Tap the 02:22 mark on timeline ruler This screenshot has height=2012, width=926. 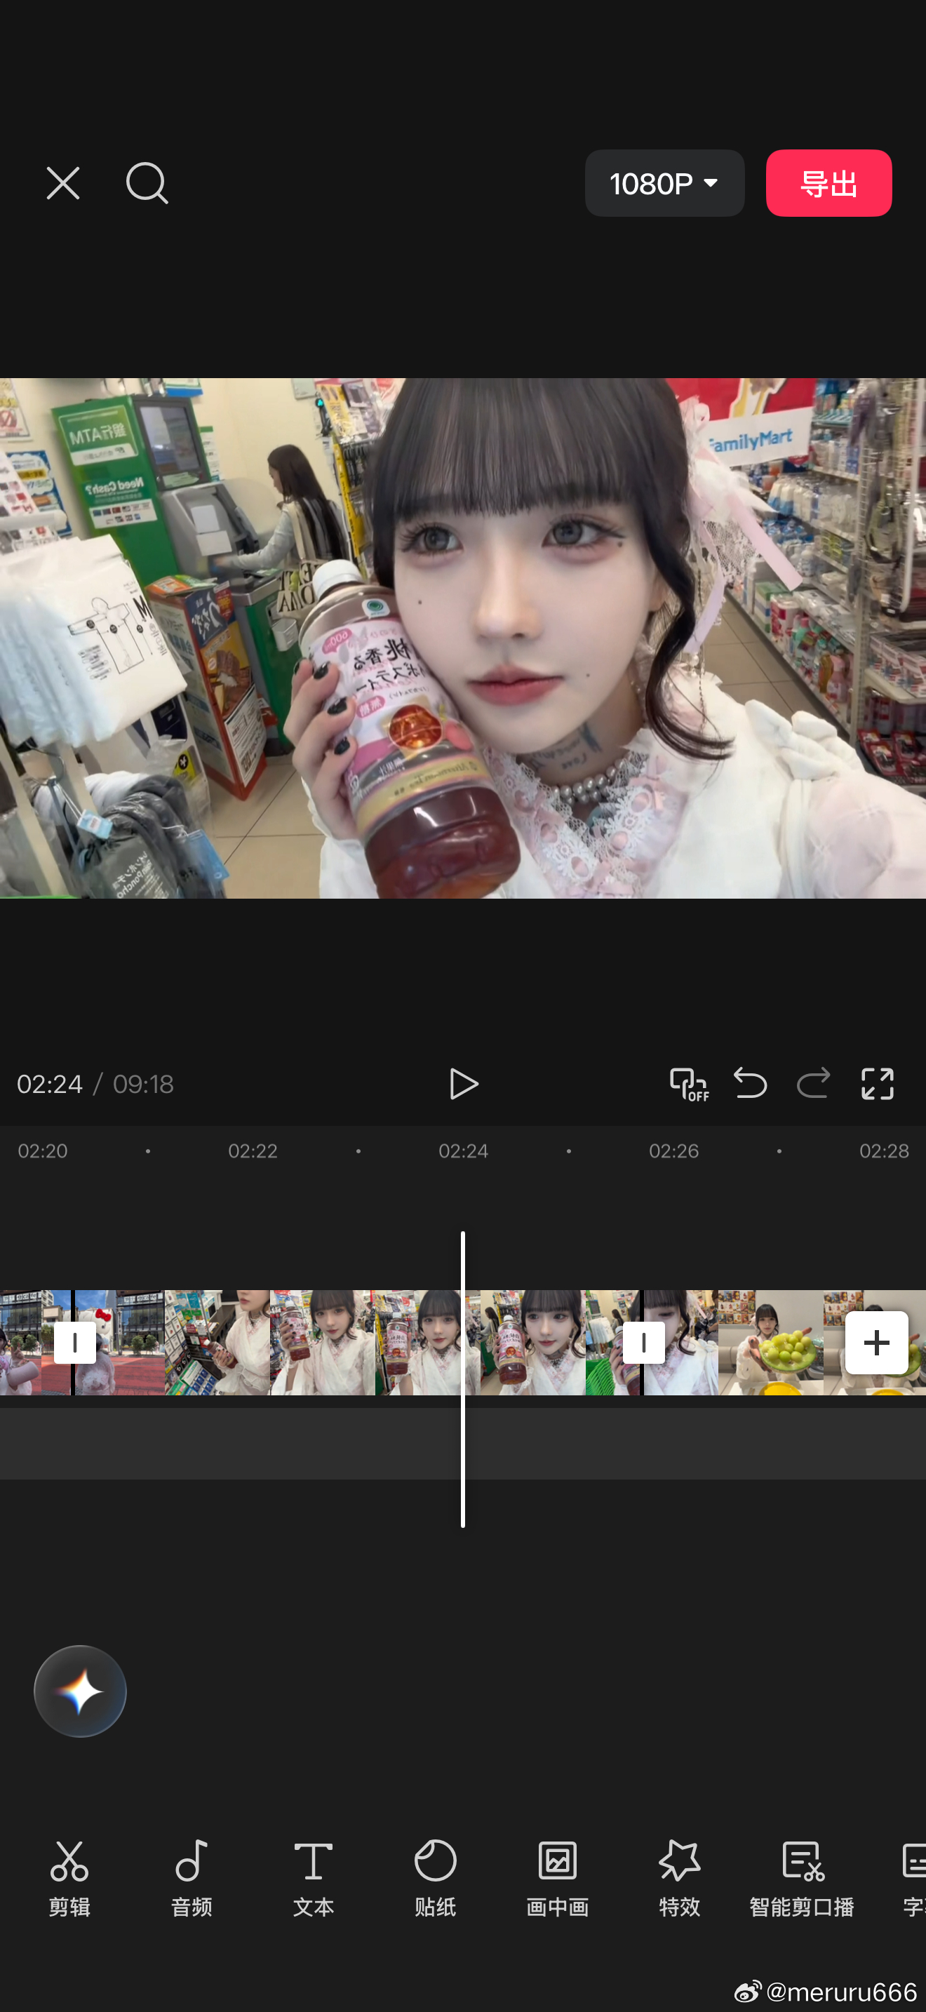click(x=252, y=1151)
